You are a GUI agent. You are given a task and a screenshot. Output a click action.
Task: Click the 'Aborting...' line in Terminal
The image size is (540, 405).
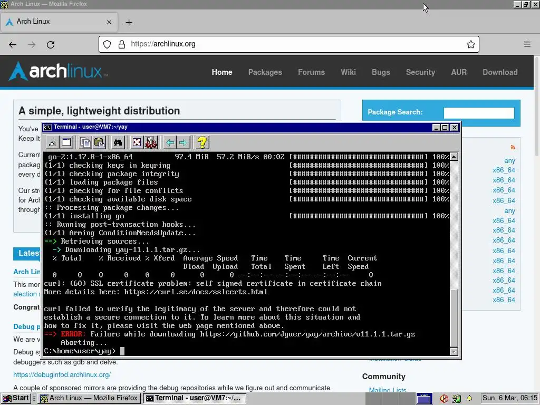click(84, 343)
